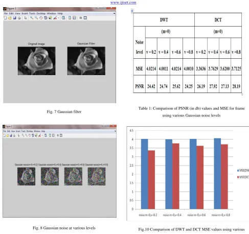Screen dimensions: 249x234
Task: Open Tools menu in Figure 1 window
Action: [x=24, y=131]
